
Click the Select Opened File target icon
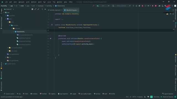[x=32, y=9]
